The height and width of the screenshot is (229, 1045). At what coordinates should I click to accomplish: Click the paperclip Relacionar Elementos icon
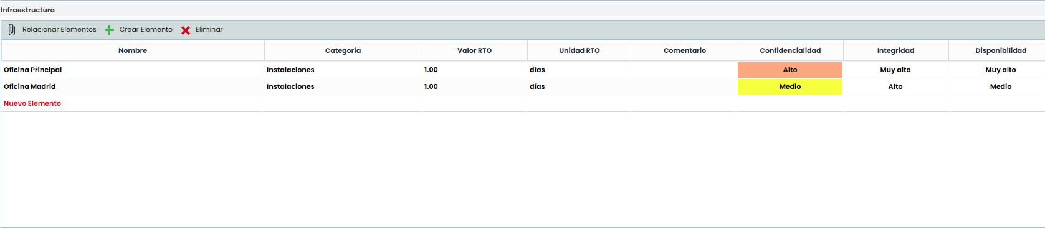[12, 30]
